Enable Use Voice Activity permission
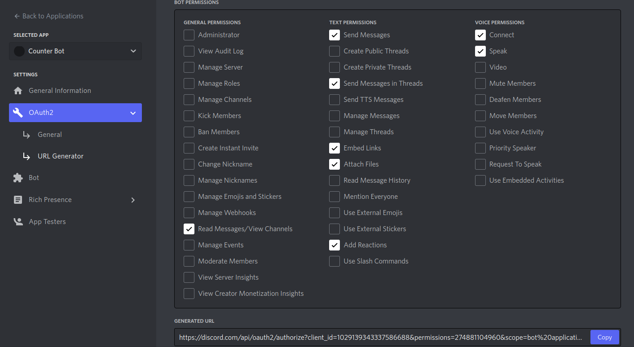The width and height of the screenshot is (634, 347). (480, 132)
